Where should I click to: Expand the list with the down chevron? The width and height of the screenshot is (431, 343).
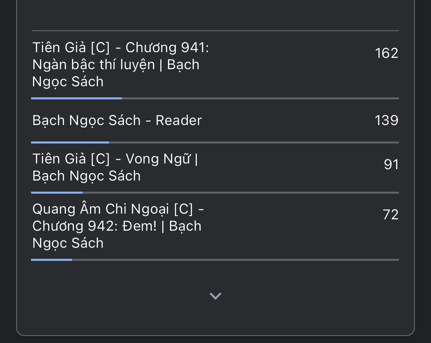(215, 296)
